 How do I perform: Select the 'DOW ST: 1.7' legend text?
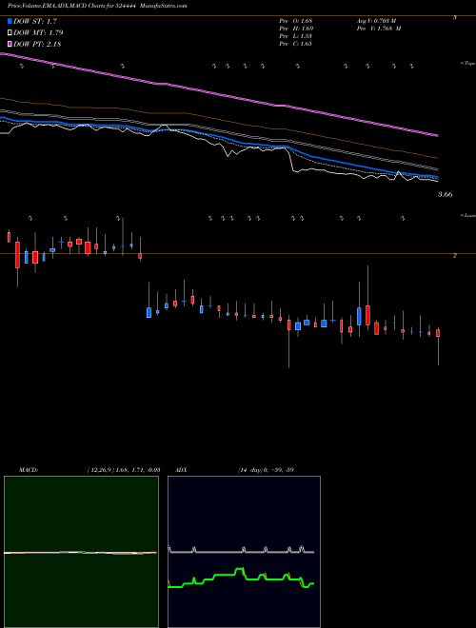pos(35,21)
